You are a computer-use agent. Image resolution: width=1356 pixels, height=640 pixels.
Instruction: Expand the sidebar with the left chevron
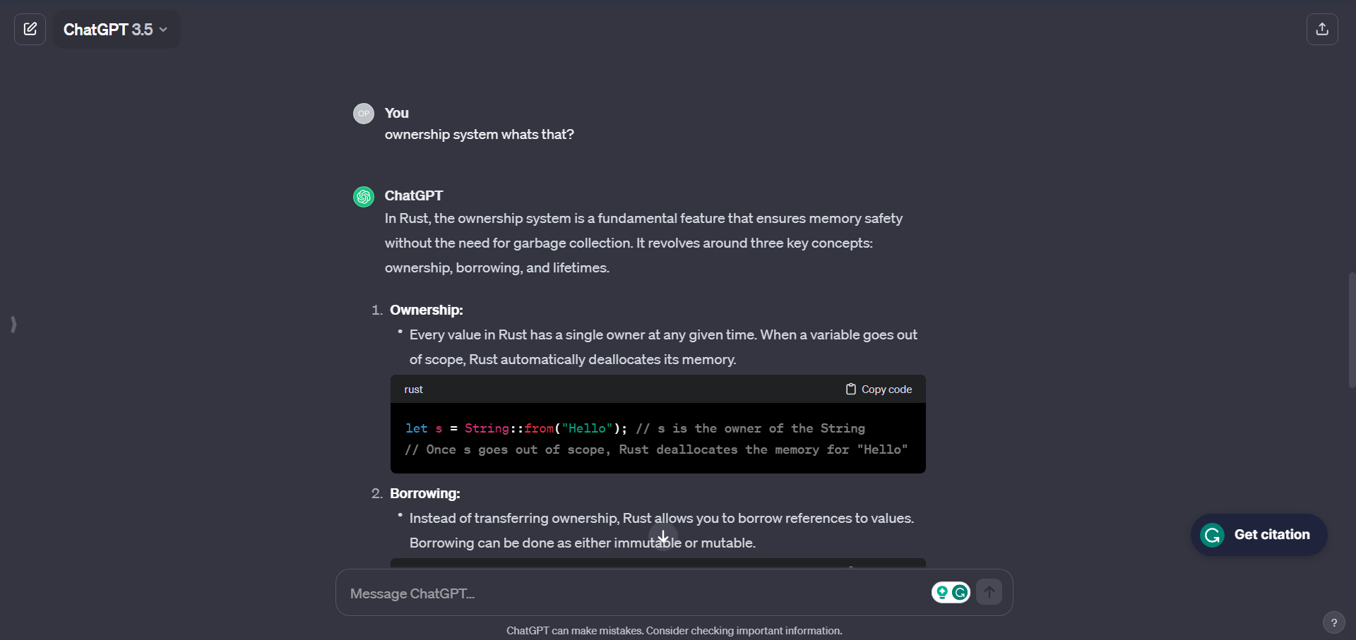(13, 325)
